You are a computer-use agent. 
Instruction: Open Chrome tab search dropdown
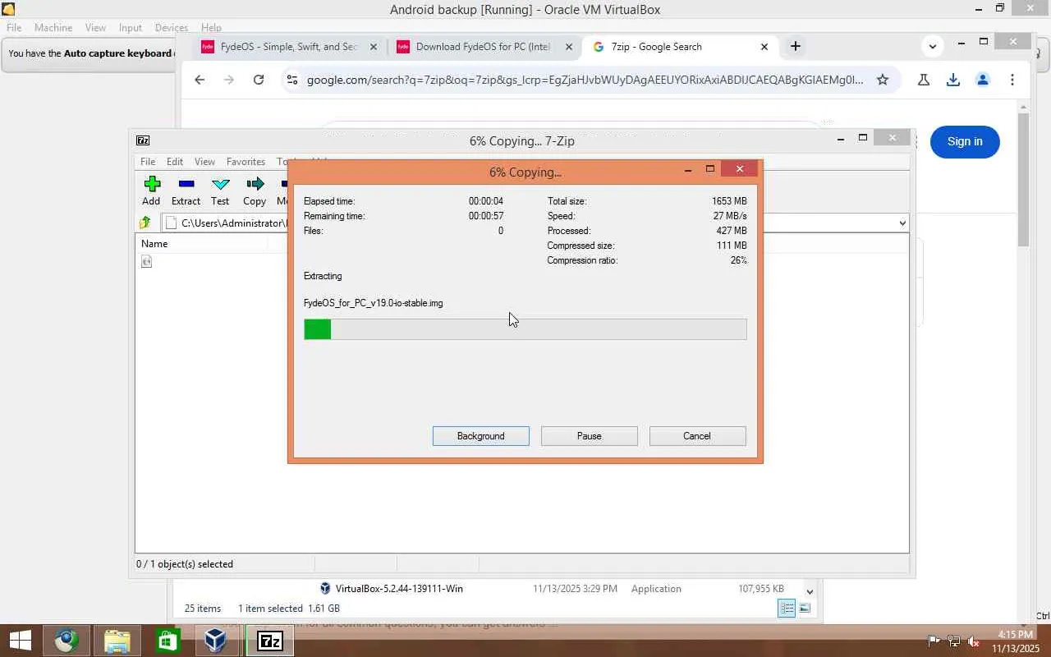[932, 47]
